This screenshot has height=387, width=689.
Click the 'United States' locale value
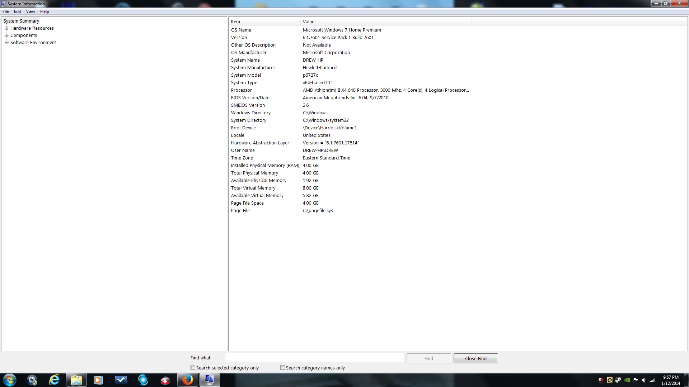(317, 135)
